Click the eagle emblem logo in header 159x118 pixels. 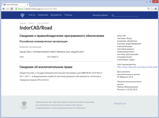tap(22, 15)
